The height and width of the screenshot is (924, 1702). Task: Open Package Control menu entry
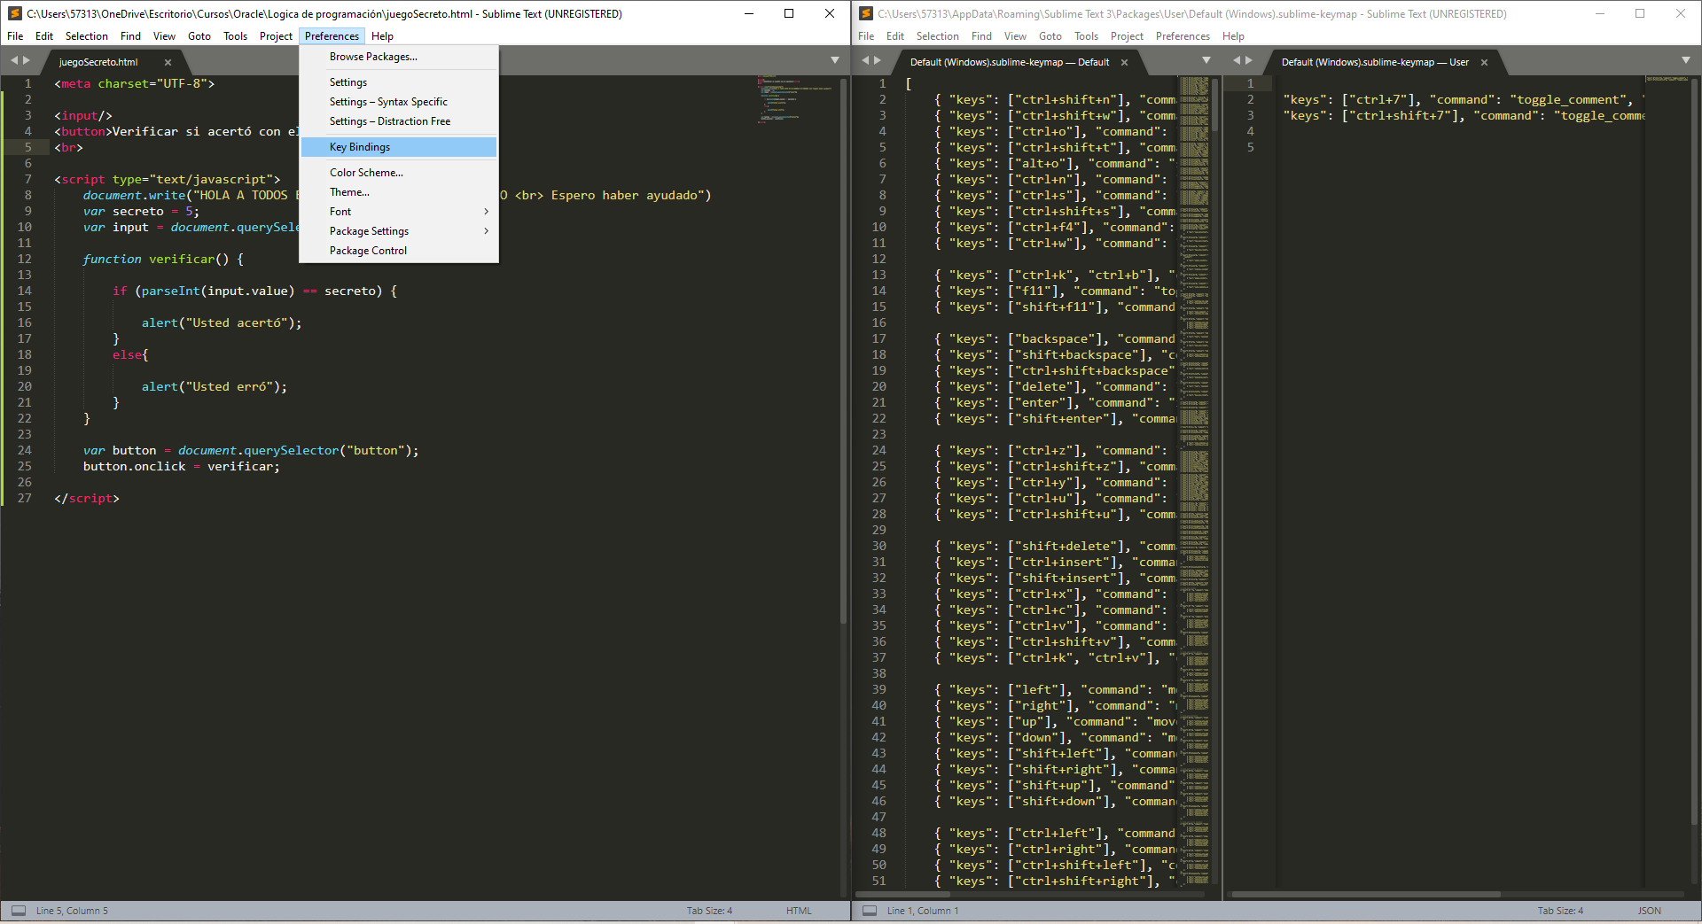(x=399, y=251)
